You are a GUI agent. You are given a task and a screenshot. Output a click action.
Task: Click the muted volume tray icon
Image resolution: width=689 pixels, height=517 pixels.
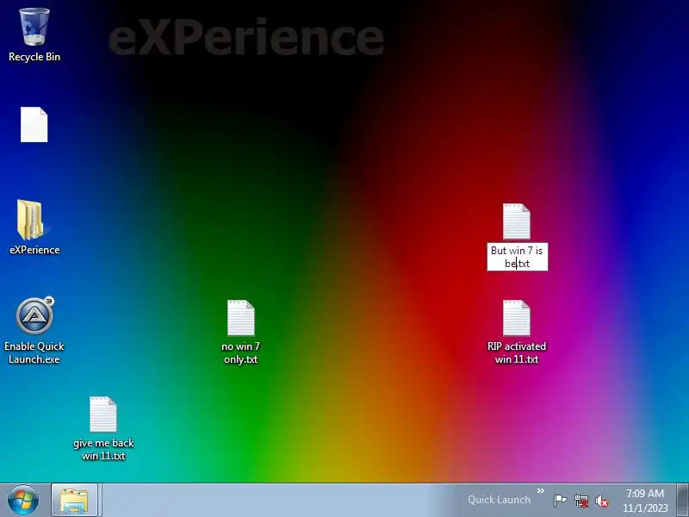pyautogui.click(x=601, y=501)
